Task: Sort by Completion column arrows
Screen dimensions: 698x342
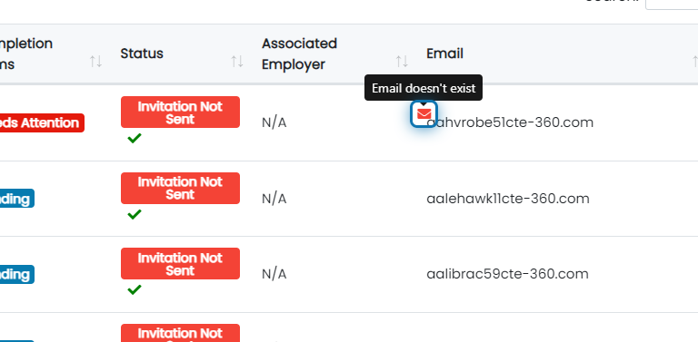Action: tap(95, 62)
